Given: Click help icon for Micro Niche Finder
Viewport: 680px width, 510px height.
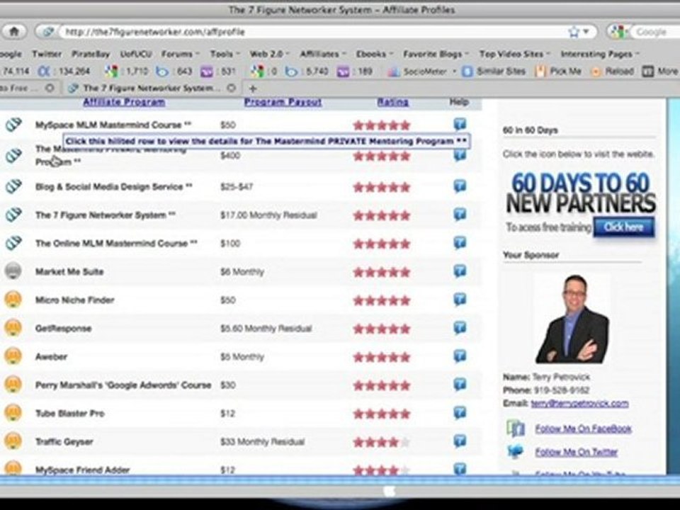Looking at the screenshot, I should (460, 299).
